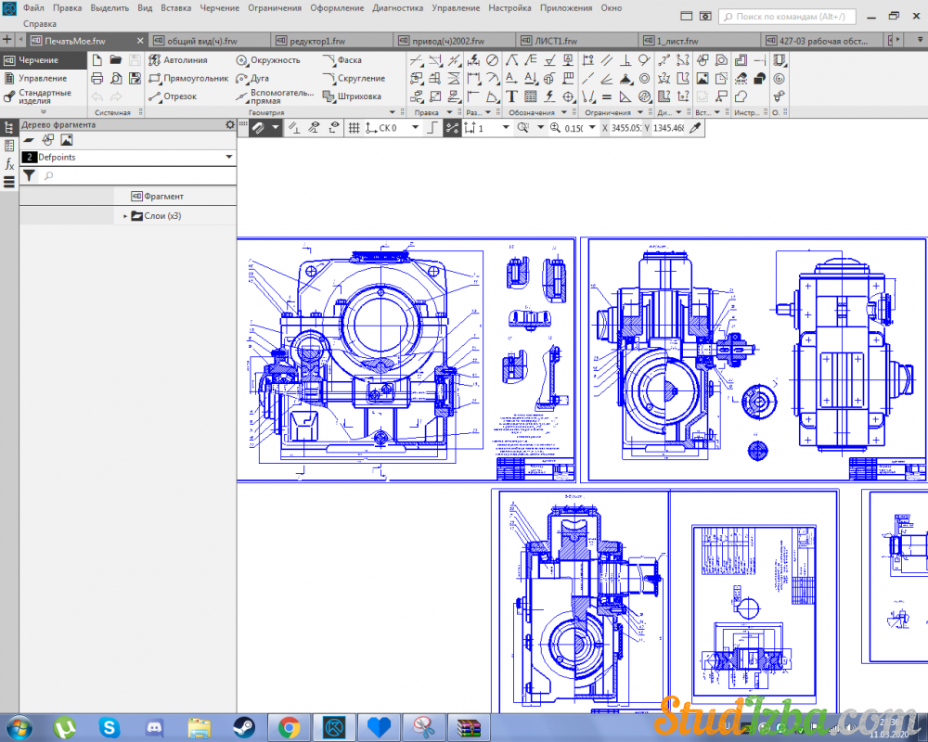The height and width of the screenshot is (742, 928).
Task: Click the eyedropper icon next to coordinates
Action: coord(693,128)
